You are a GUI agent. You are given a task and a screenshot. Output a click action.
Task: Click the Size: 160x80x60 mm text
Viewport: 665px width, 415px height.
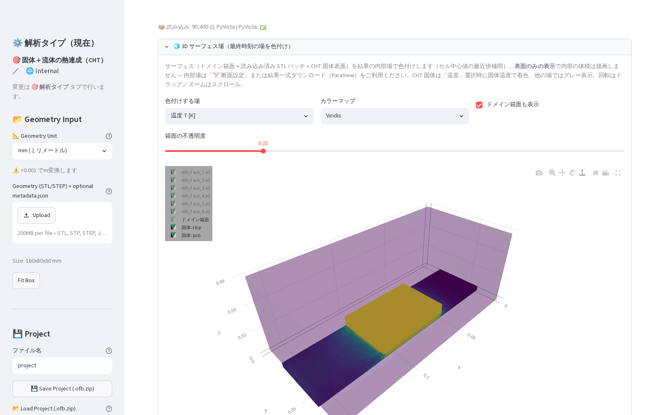[x=37, y=261]
